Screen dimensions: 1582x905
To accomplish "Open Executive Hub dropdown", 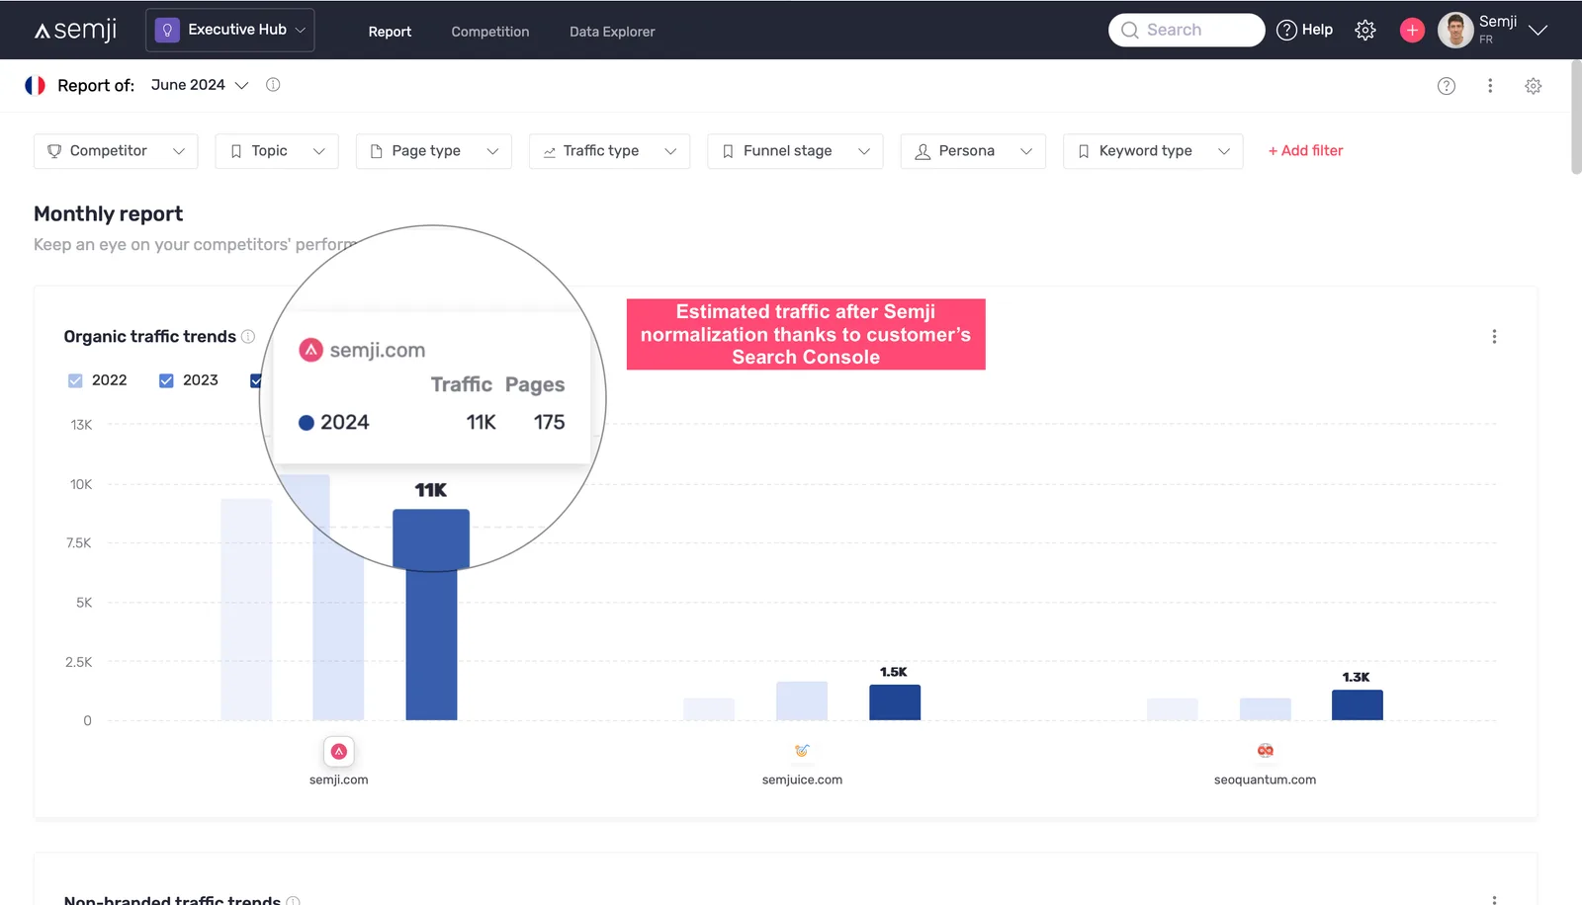I will pyautogui.click(x=230, y=30).
